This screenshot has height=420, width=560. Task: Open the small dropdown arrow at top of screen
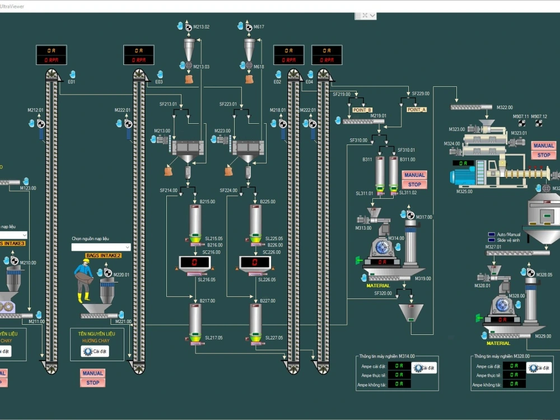pos(372,15)
